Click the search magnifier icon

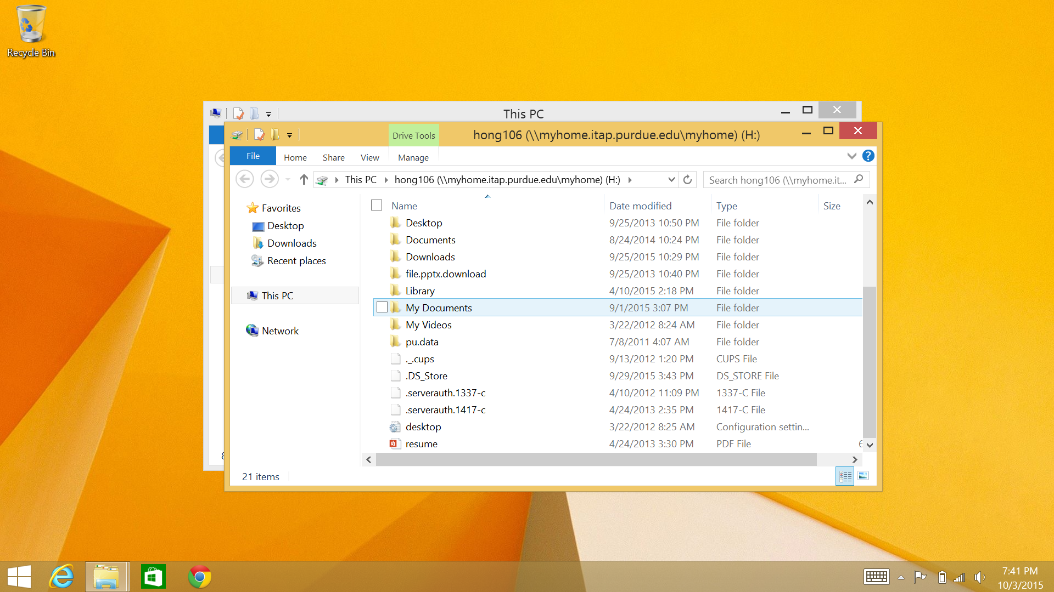pyautogui.click(x=859, y=179)
